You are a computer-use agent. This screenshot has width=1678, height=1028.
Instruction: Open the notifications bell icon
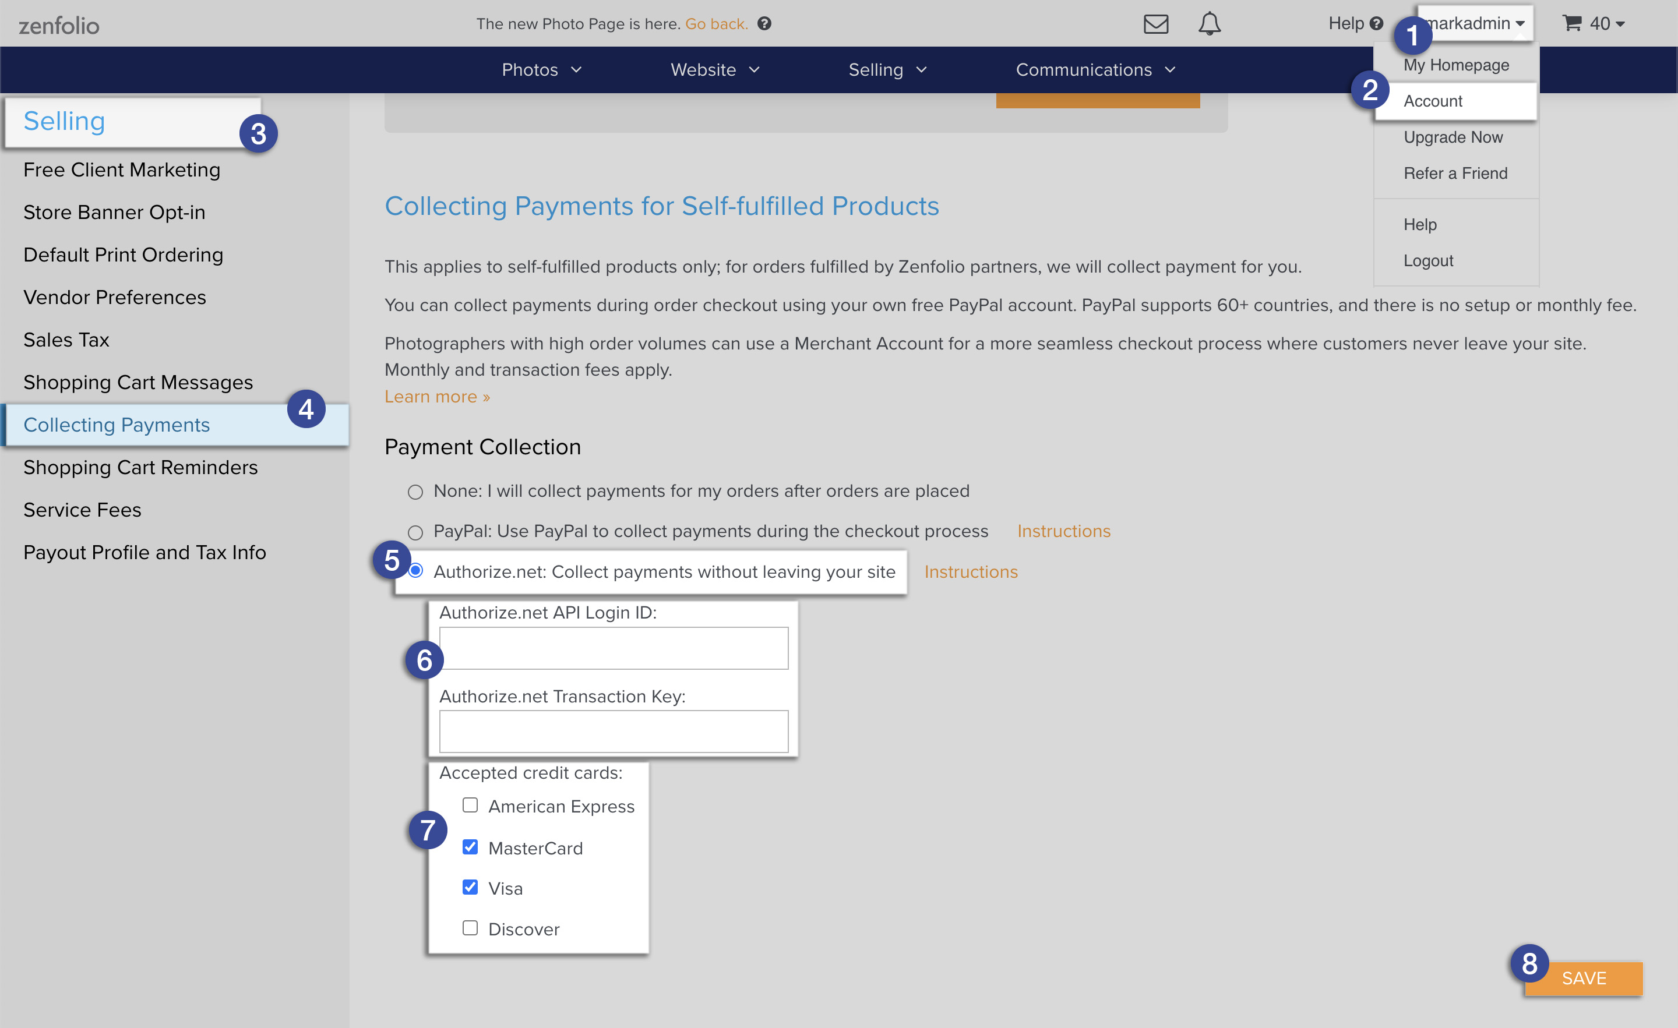[1210, 24]
